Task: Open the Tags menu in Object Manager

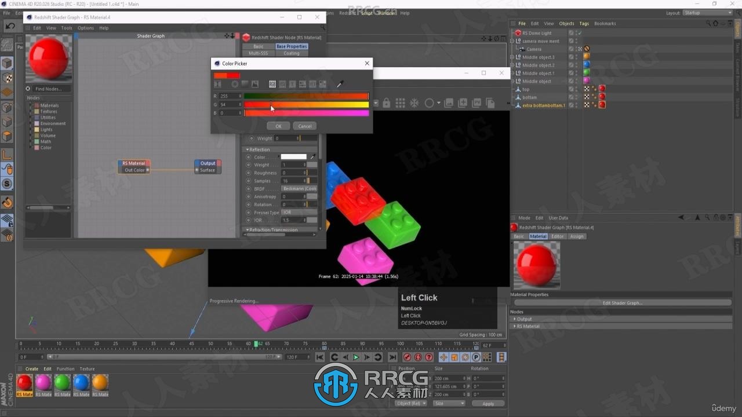Action: point(584,23)
